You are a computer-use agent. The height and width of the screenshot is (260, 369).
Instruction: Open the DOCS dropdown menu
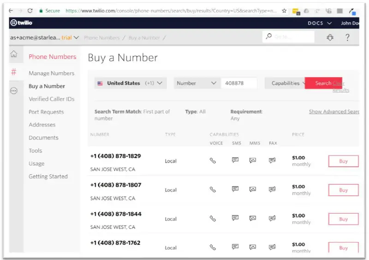tap(320, 23)
